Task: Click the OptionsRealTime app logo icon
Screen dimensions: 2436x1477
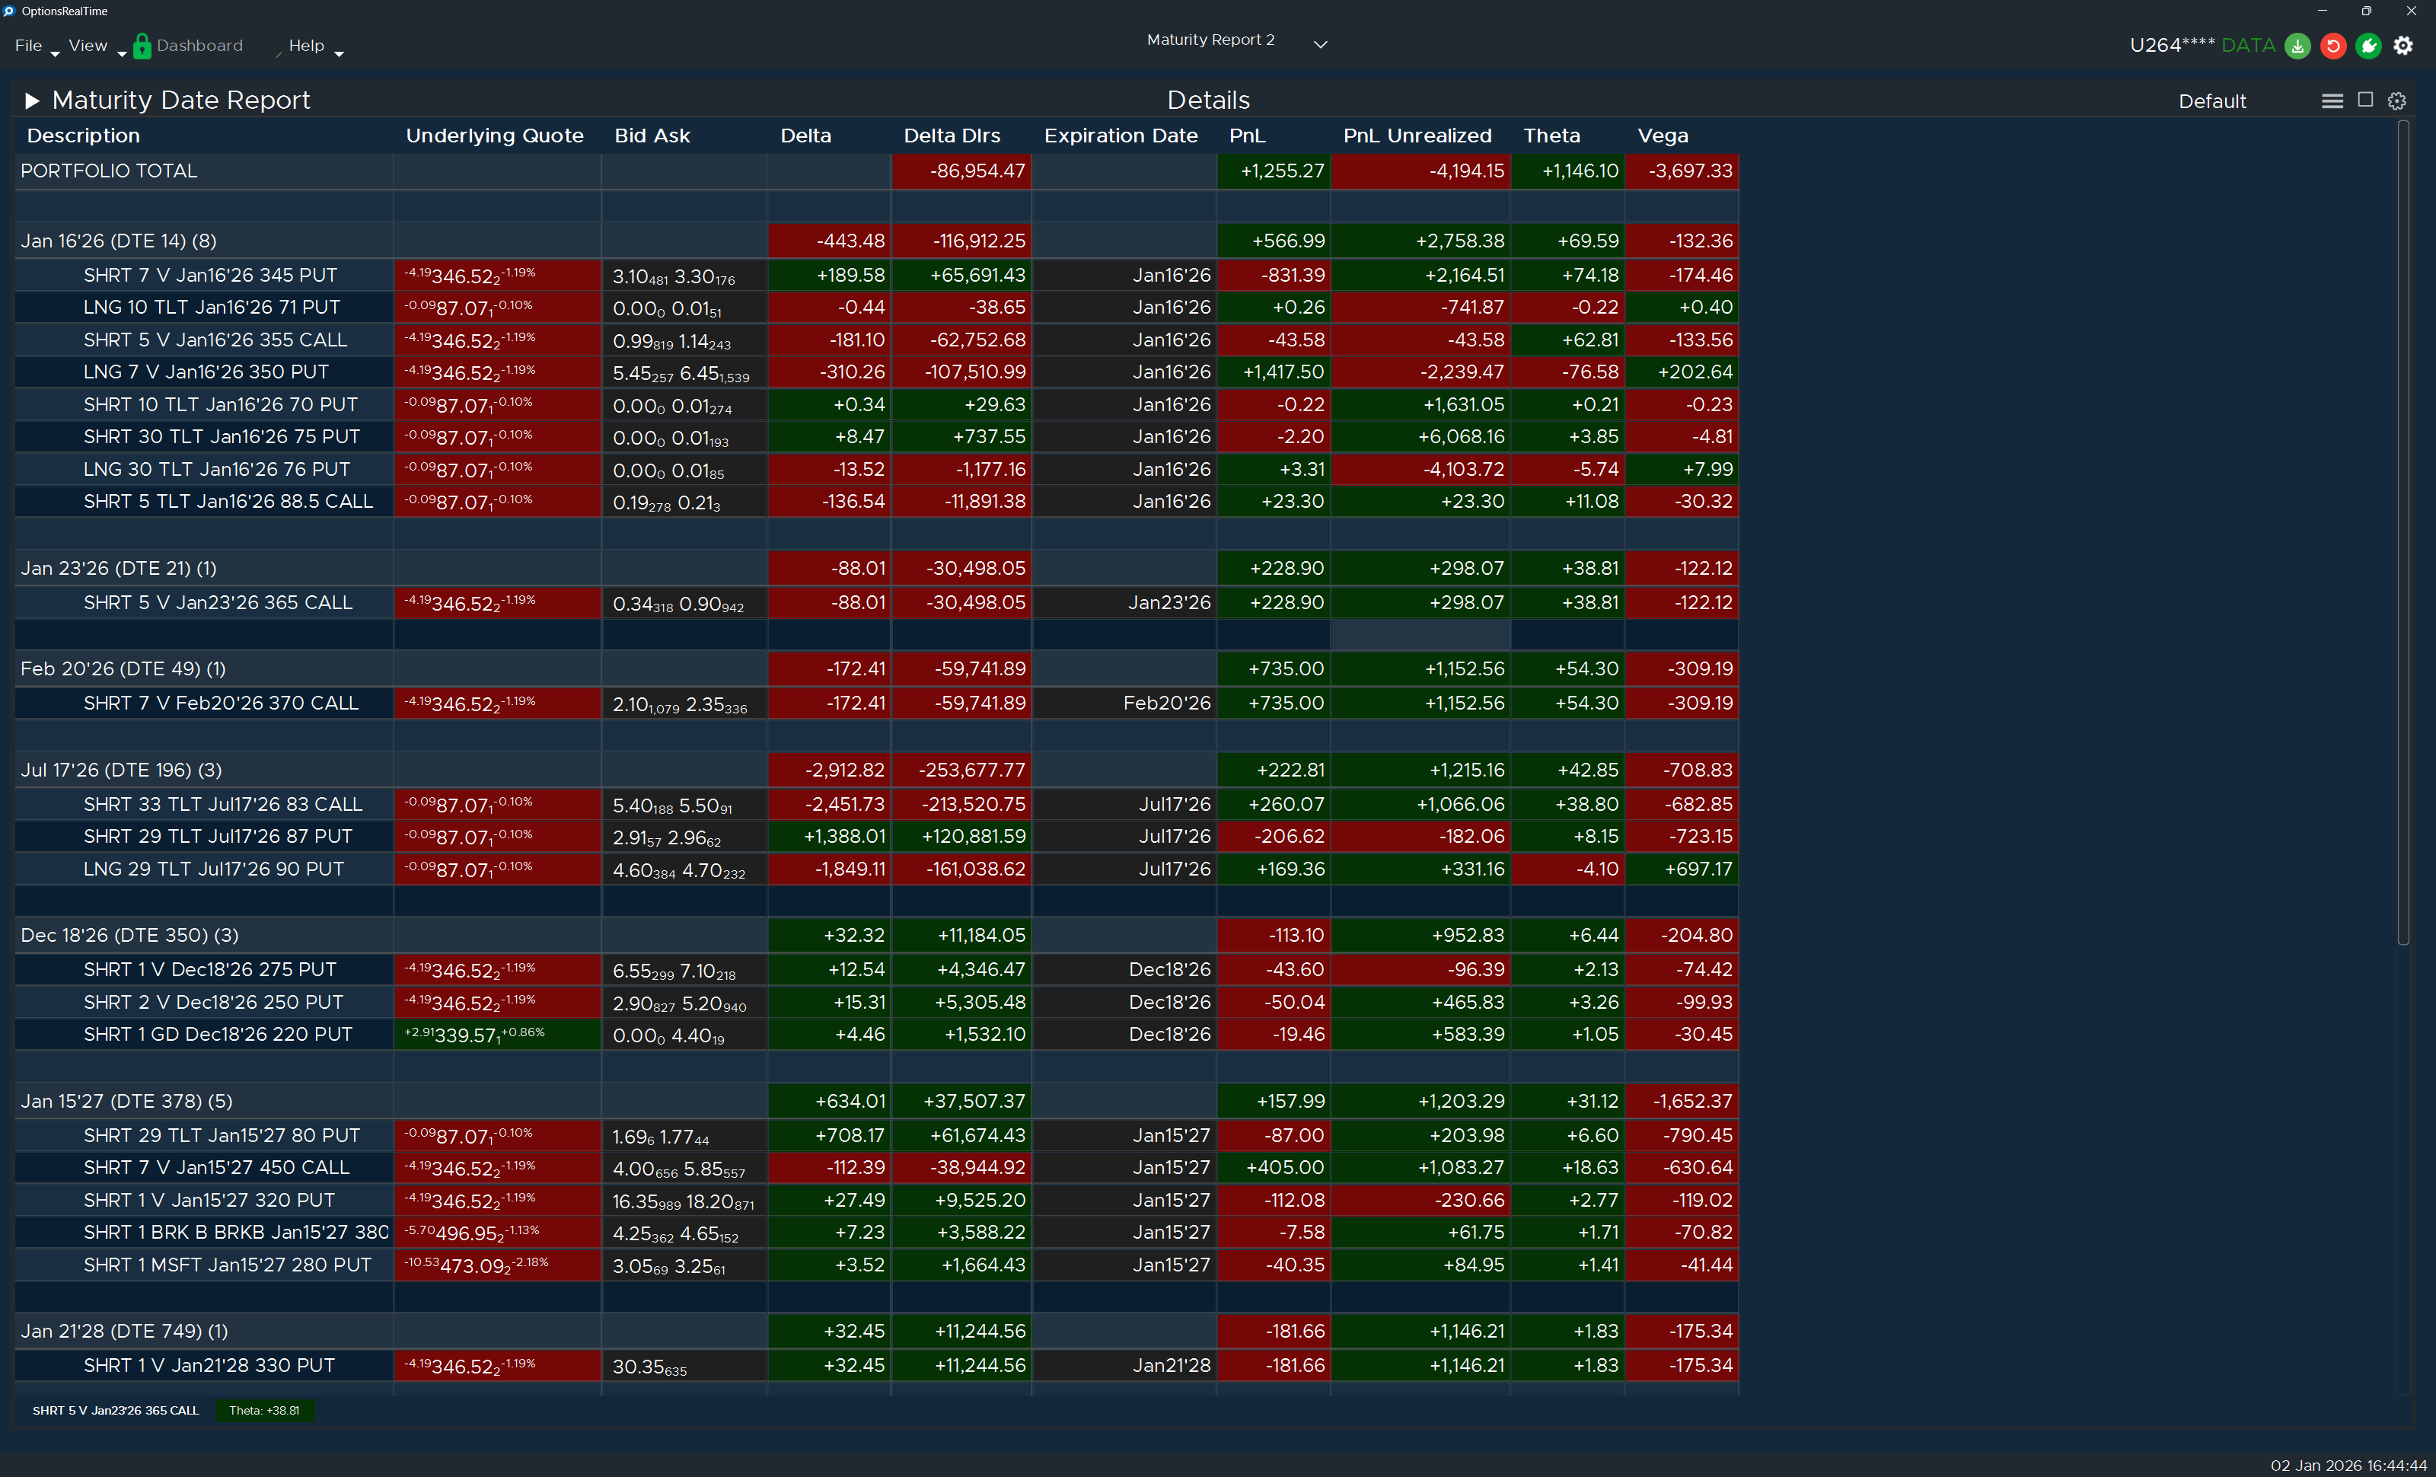Action: click(9, 11)
